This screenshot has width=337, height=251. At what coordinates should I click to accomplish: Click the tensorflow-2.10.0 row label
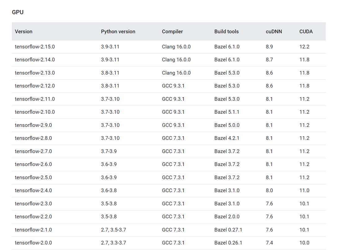(x=35, y=112)
